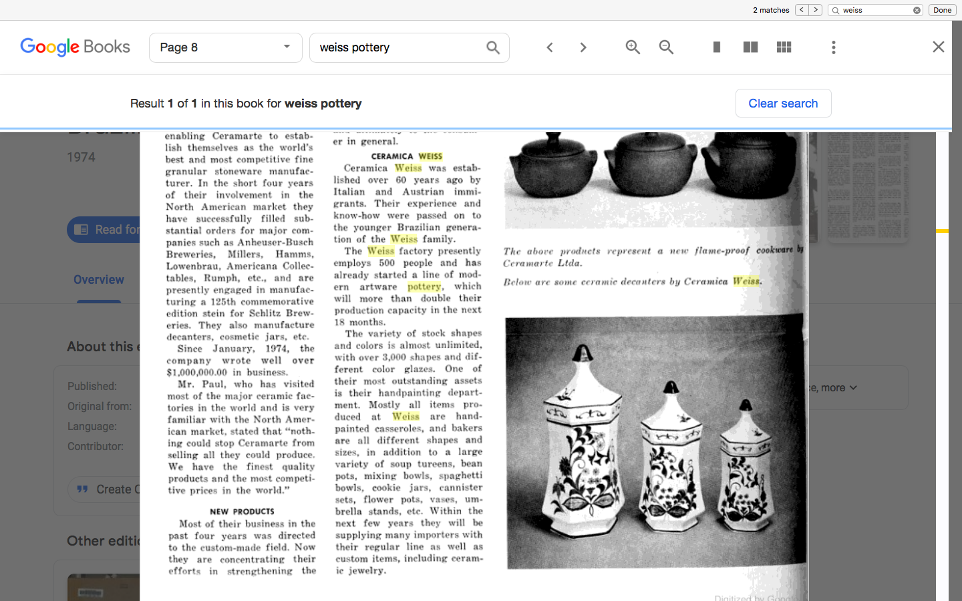Close the book viewer

tap(938, 47)
